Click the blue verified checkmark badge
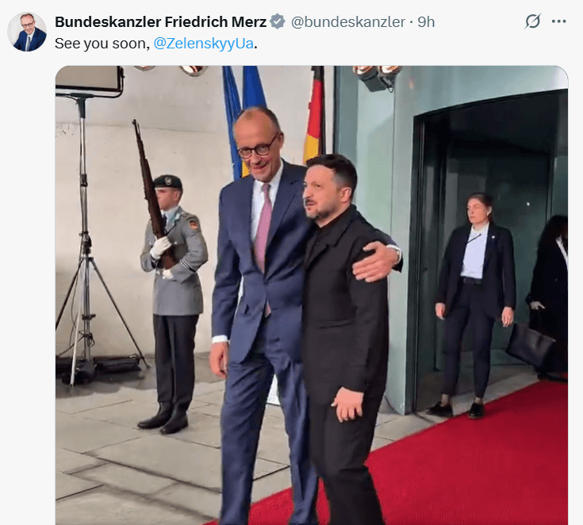 tap(278, 21)
